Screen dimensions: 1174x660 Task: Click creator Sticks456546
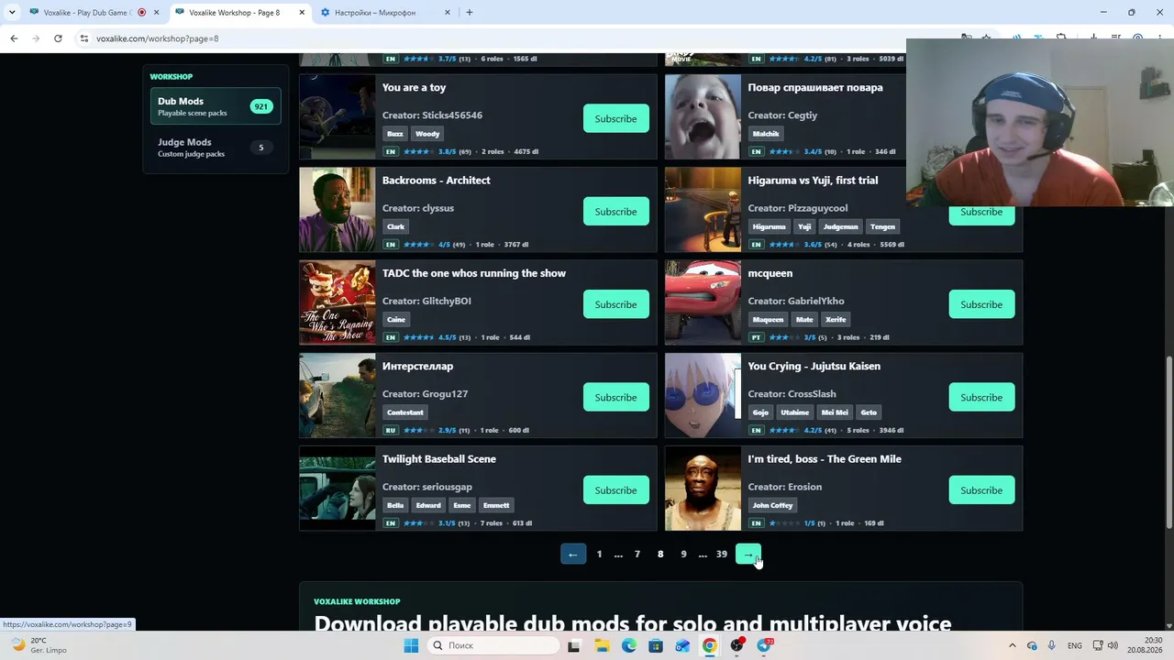[x=452, y=115]
